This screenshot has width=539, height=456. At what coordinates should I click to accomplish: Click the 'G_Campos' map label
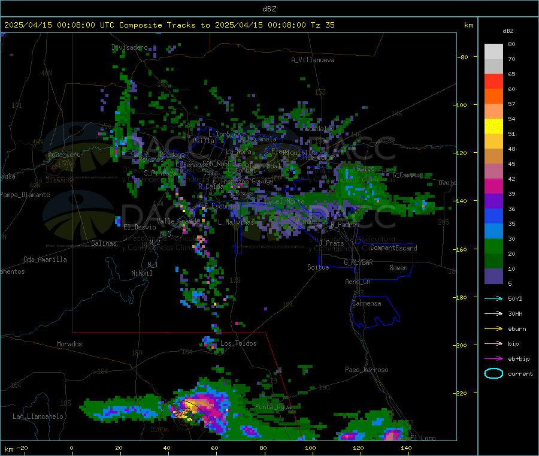pyautogui.click(x=407, y=175)
